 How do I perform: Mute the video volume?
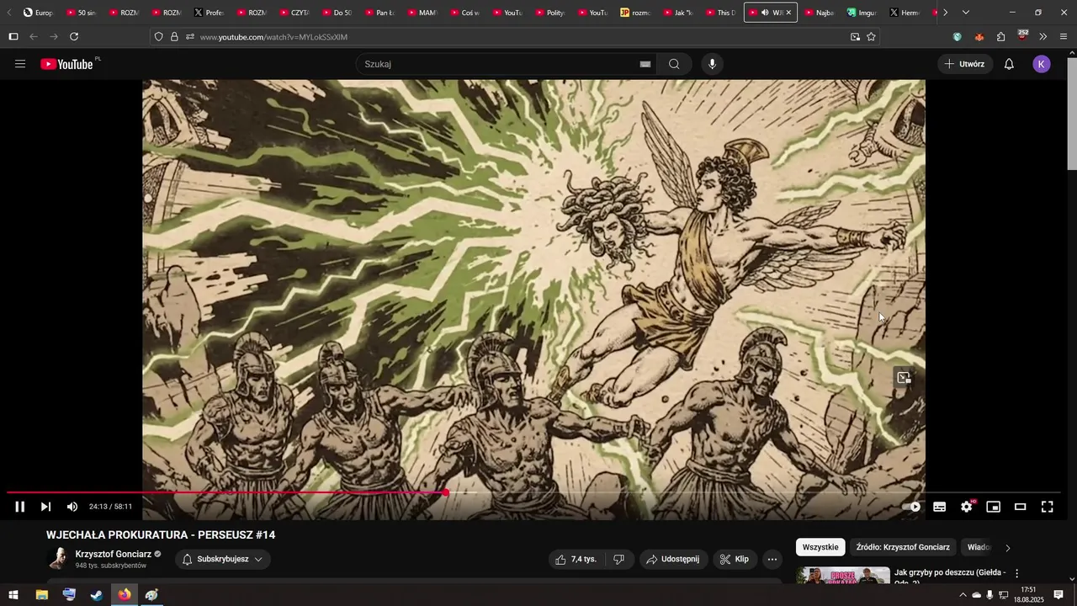click(72, 507)
